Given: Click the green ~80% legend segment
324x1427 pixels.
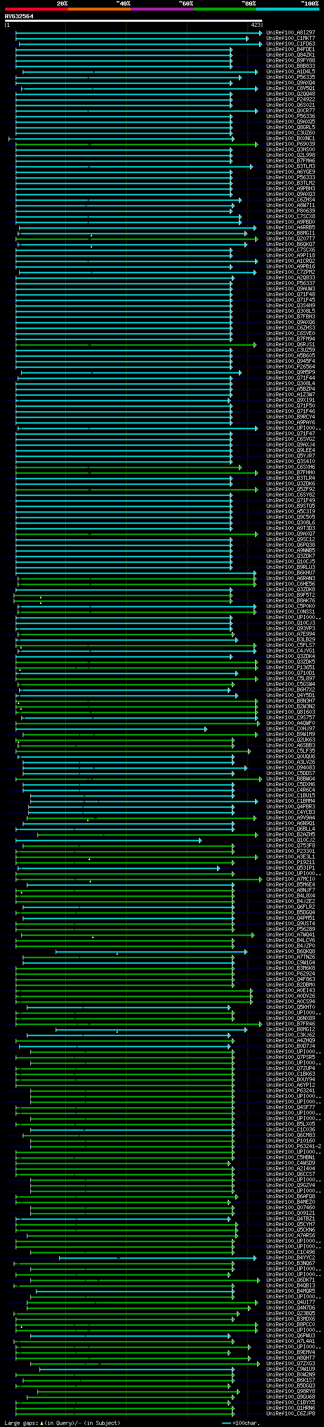Looking at the screenshot, I should (x=225, y=9).
